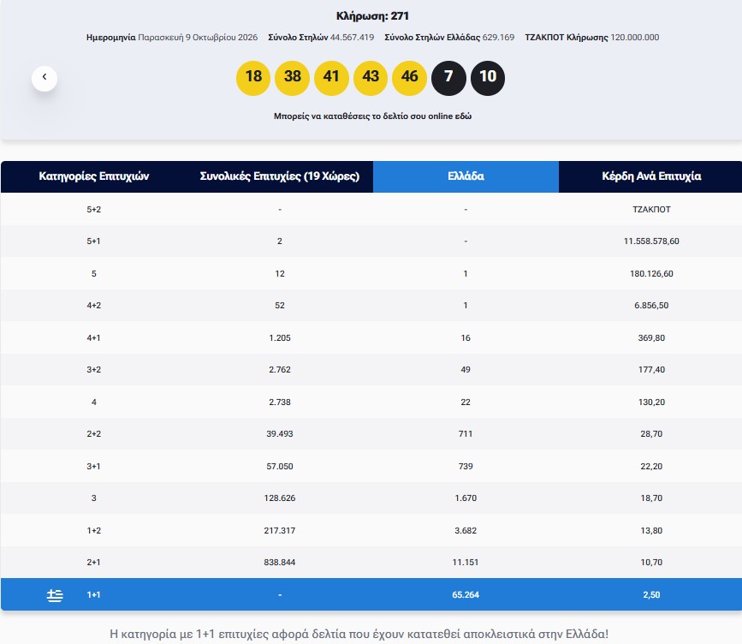Click the note about the 1+1 category for Greece
The image size is (742, 644).
359,634
